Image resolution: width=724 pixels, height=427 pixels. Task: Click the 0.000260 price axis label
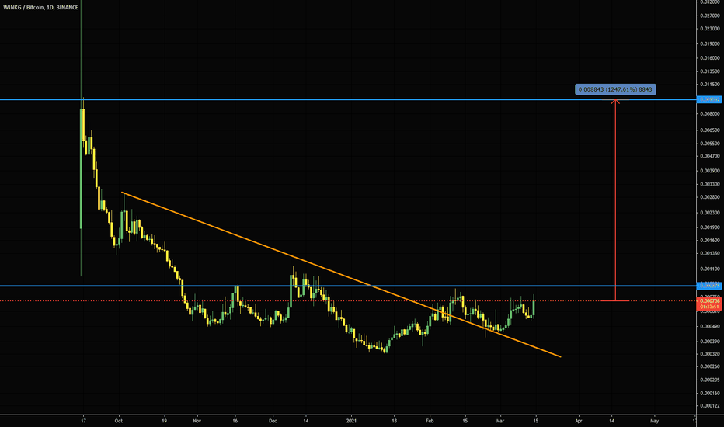click(x=710, y=367)
